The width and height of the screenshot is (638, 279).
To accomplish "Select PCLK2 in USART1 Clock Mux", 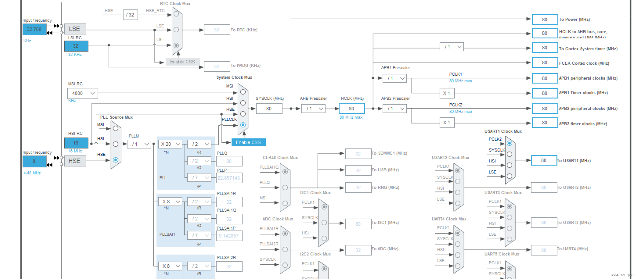I will (x=509, y=143).
